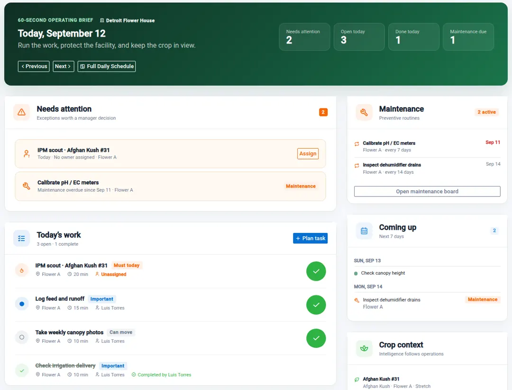The image size is (512, 390).
Task: Click the flame priority icon for IPM scout task
Action: (22, 270)
